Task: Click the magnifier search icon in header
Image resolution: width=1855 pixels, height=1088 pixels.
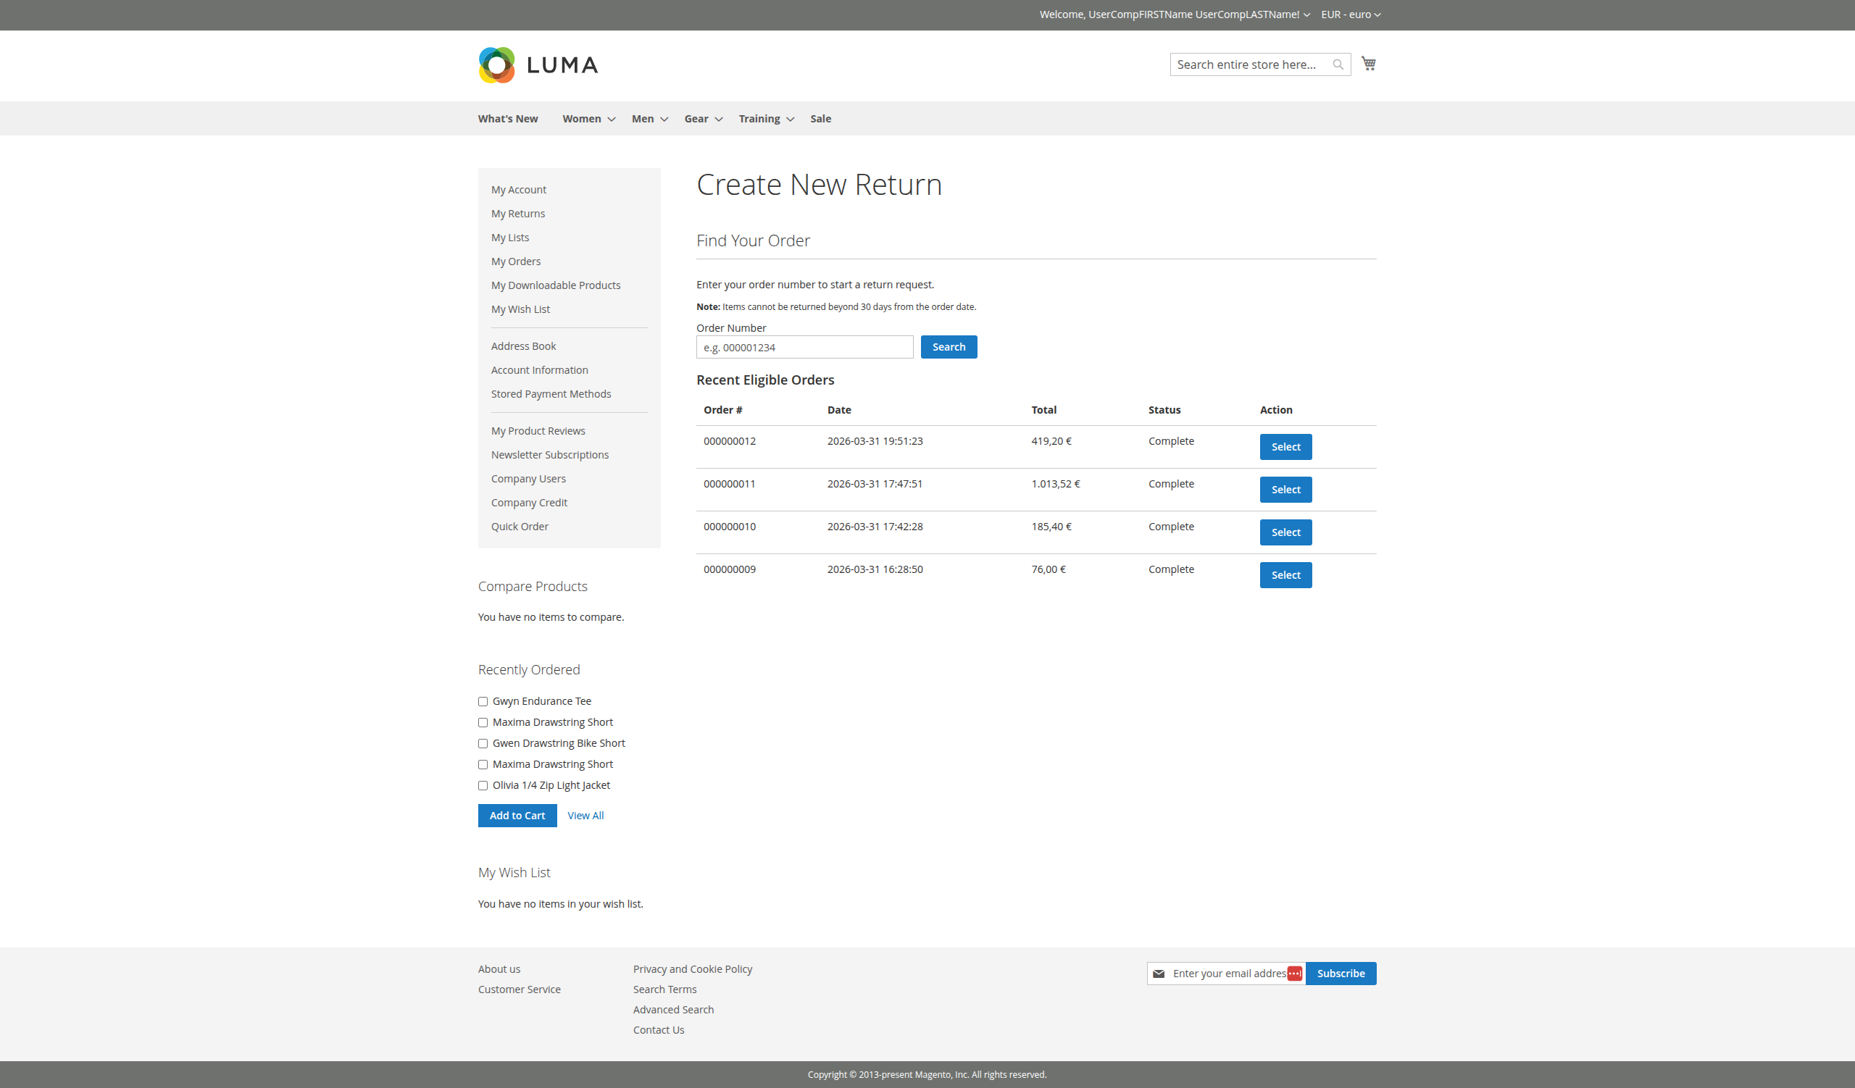Action: click(1338, 64)
